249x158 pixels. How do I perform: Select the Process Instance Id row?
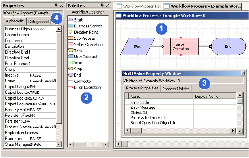click(x=180, y=118)
